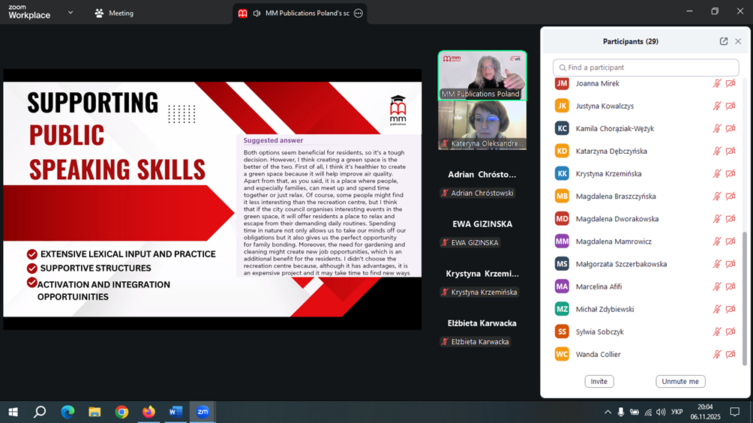Image resolution: width=753 pixels, height=423 pixels.
Task: Click the camera-off icon for Wanda Collier
Action: coord(730,355)
